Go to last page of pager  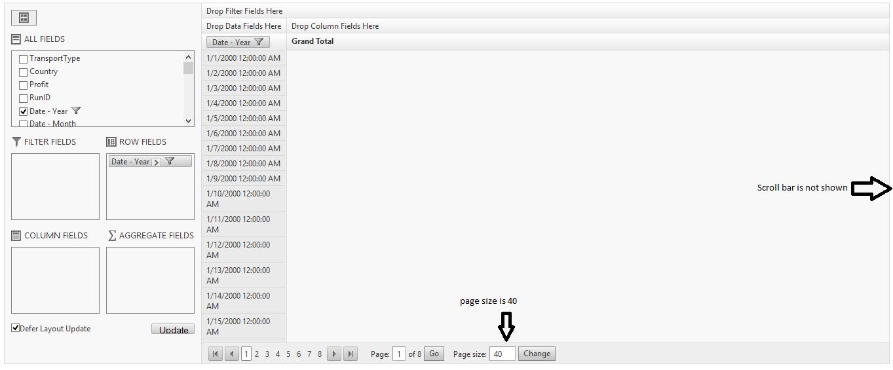coord(351,354)
